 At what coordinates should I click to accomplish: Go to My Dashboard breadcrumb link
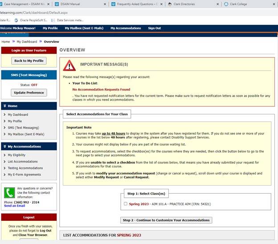27,42
